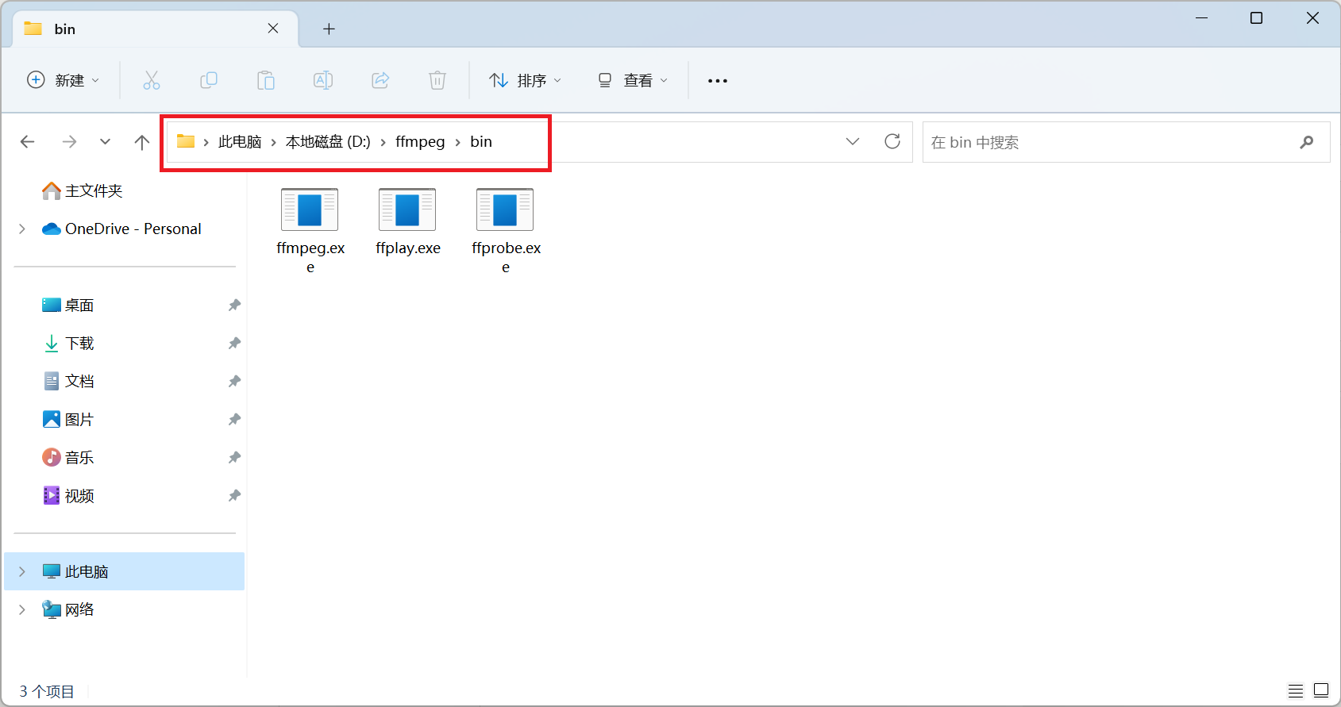Go forward with the right arrow
Viewport: 1341px width, 707px height.
tap(70, 142)
